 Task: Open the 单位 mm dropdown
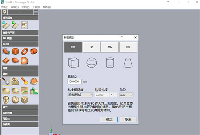tap(126, 95)
